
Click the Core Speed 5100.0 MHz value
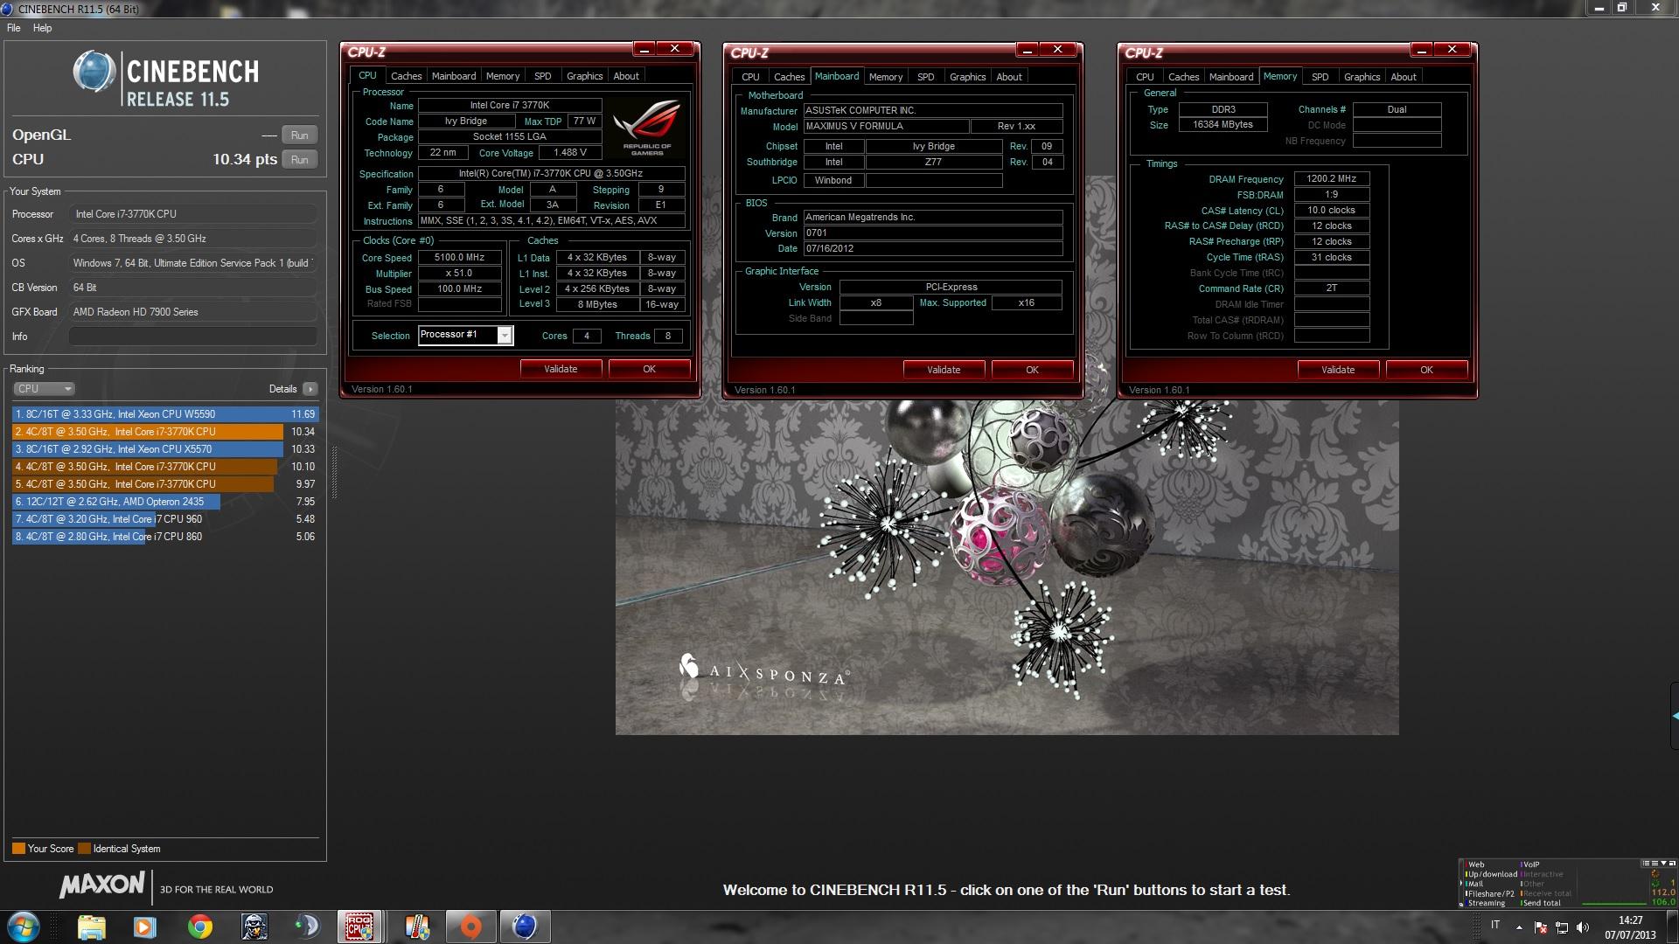pos(459,258)
